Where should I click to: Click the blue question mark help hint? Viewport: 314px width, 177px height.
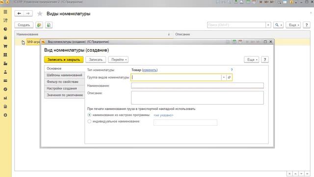(232, 70)
